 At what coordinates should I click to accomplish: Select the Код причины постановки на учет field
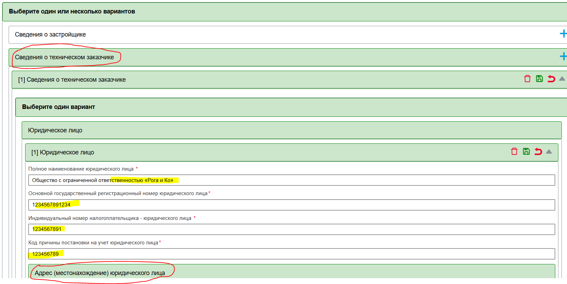click(291, 254)
